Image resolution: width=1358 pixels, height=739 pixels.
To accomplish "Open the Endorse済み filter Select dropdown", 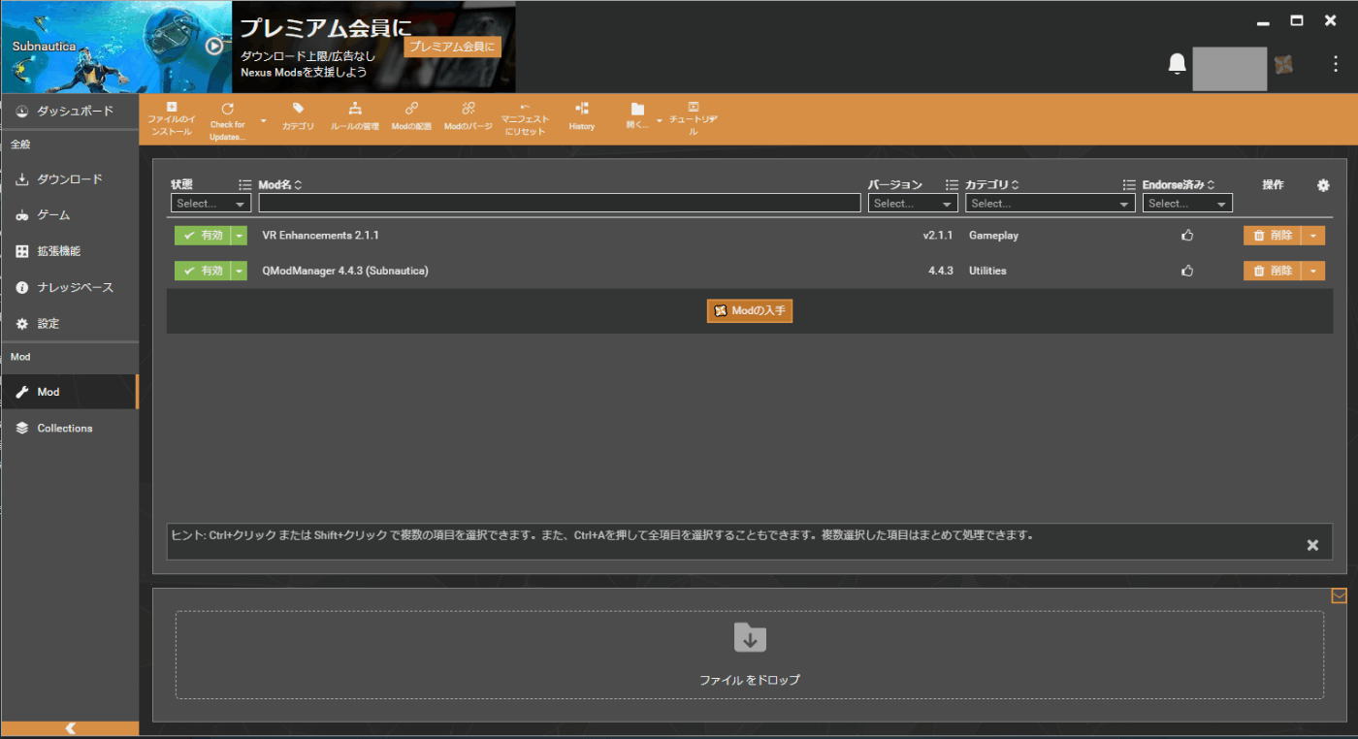I will click(1187, 204).
